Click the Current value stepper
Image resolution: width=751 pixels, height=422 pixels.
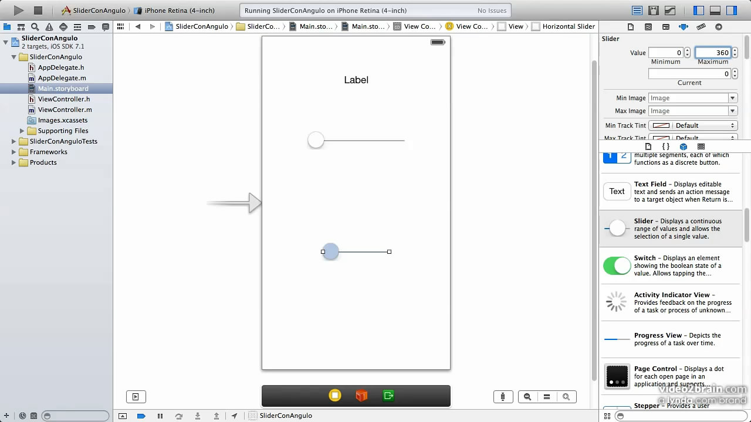(x=735, y=74)
